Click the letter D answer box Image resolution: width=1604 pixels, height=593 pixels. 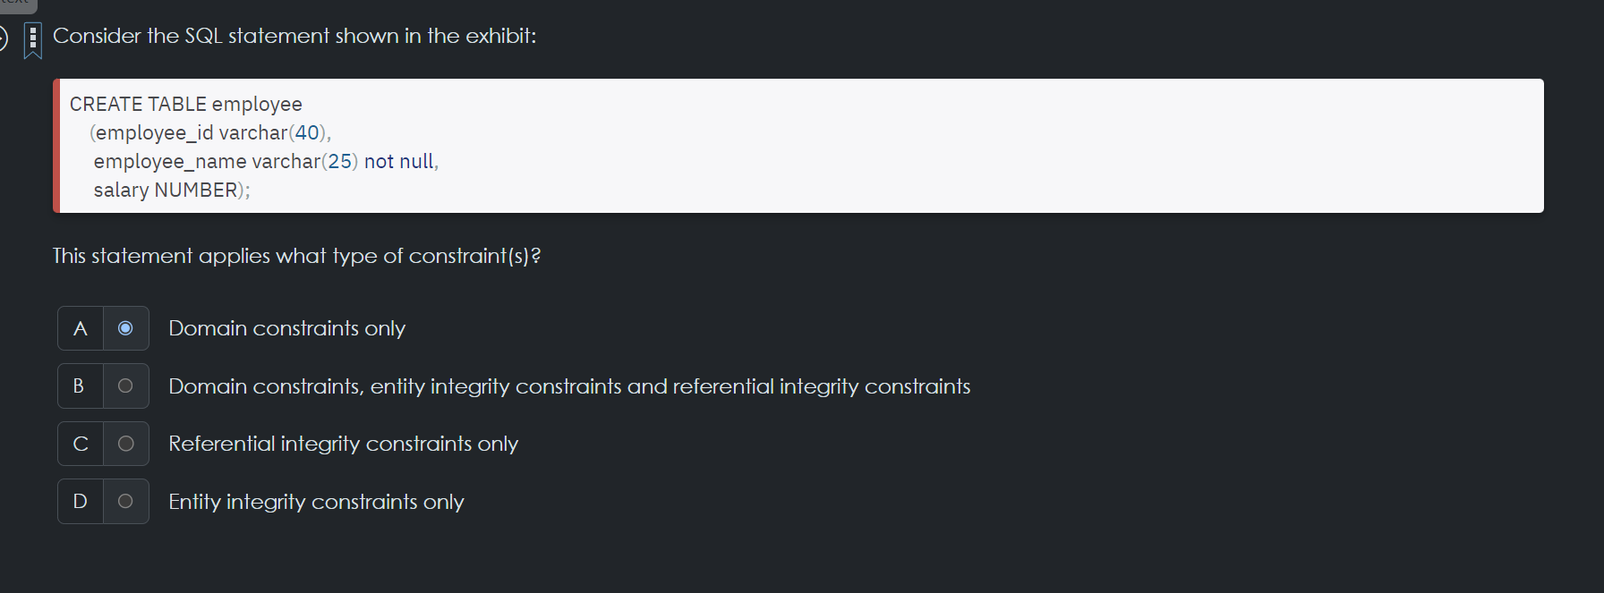[x=81, y=501]
